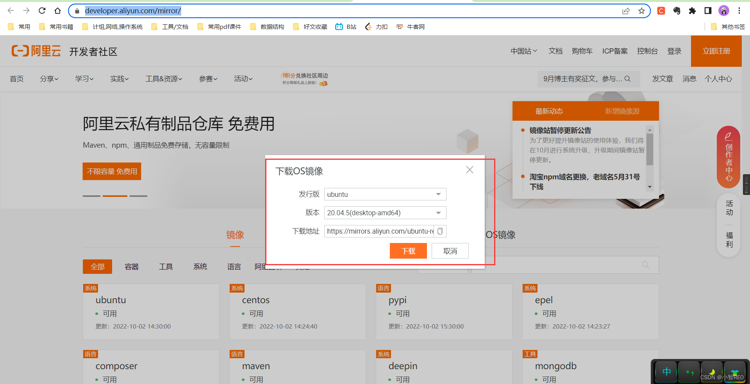Open the extensions puzzle icon
Screen dimensions: 750x384
pyautogui.click(x=692, y=11)
